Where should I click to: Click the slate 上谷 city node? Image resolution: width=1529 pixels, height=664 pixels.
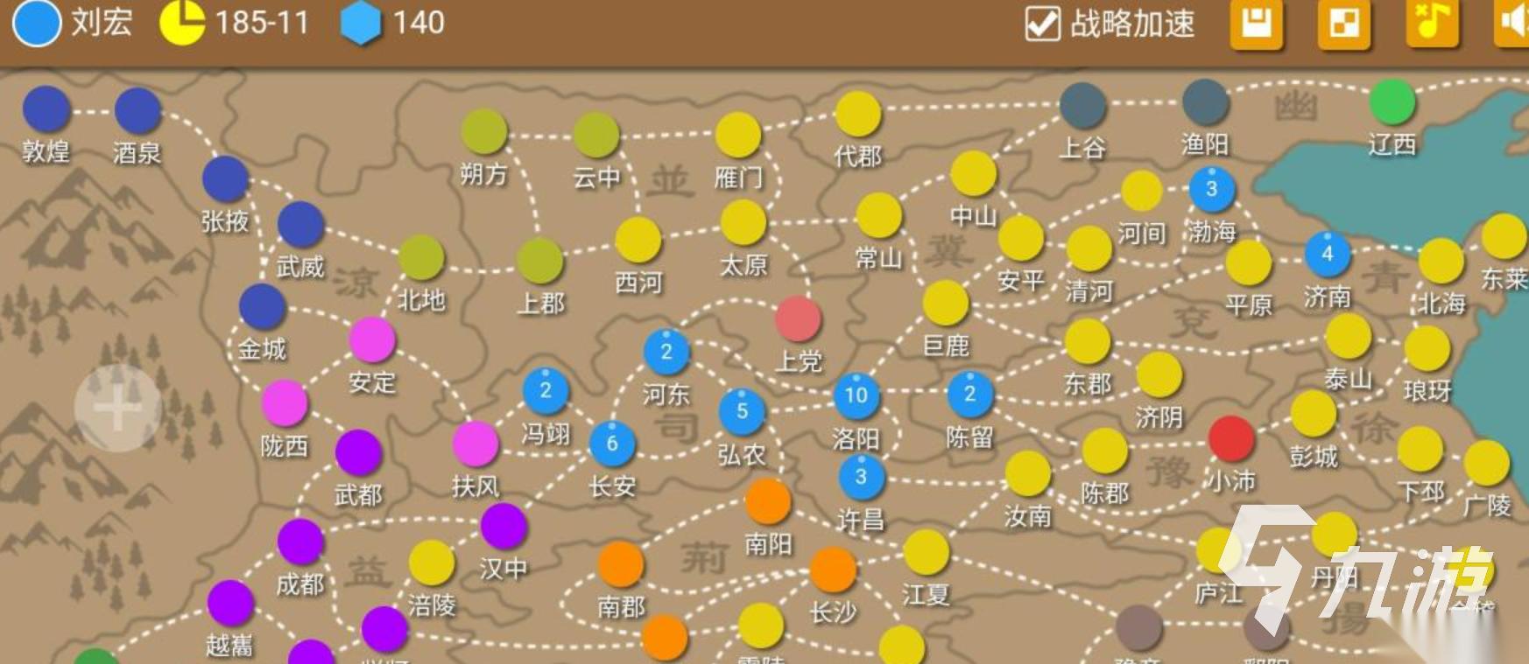tap(1082, 106)
